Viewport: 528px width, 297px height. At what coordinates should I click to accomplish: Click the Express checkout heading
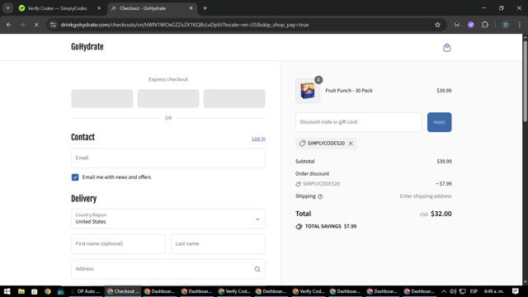(x=168, y=79)
